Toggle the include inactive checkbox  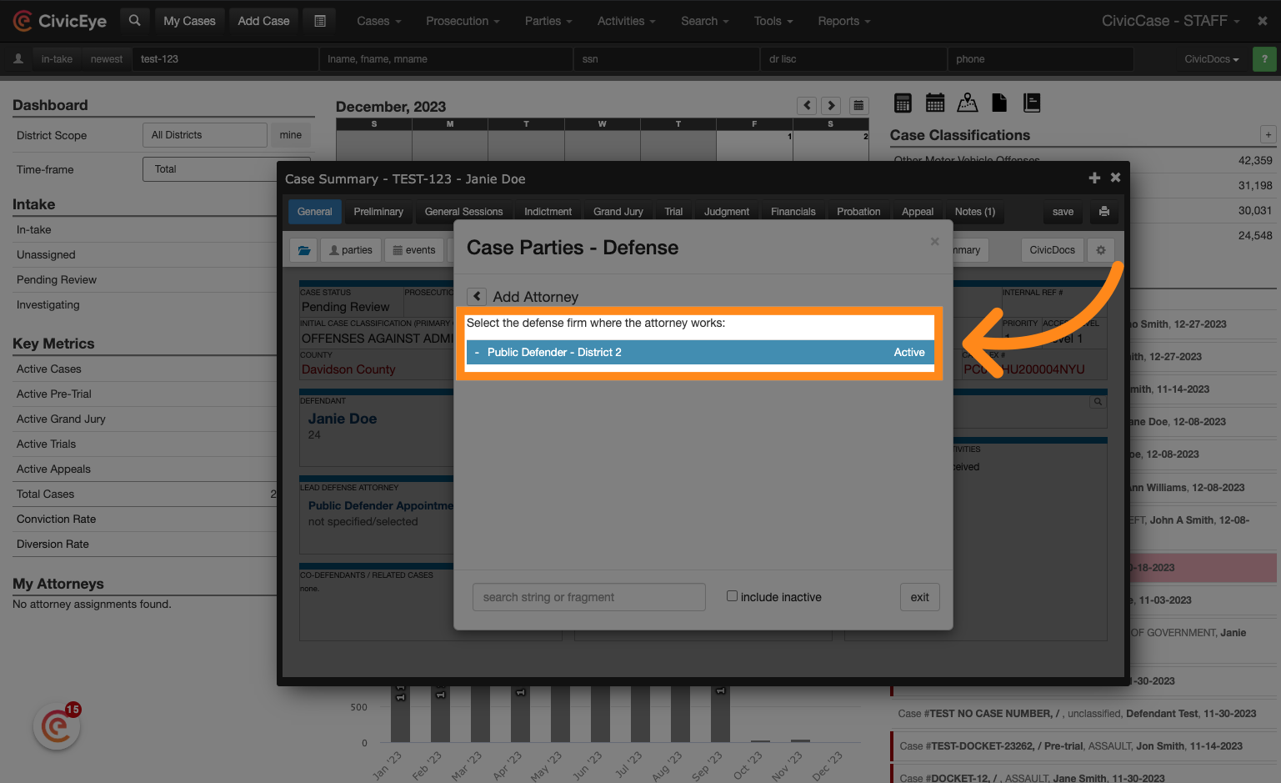click(x=732, y=596)
